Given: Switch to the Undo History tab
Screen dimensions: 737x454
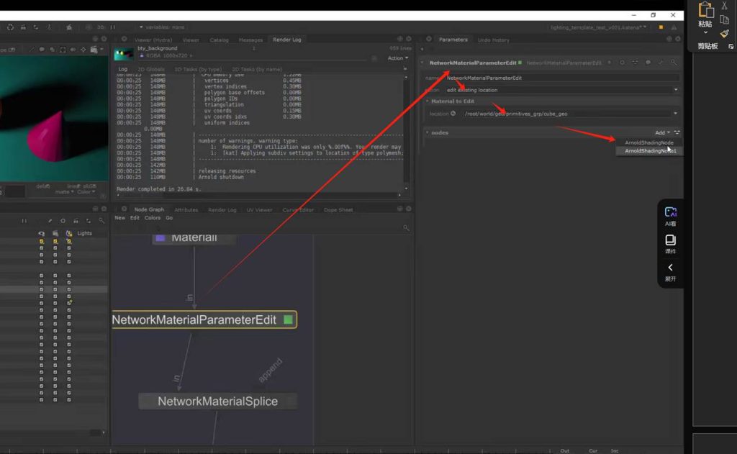Looking at the screenshot, I should tap(493, 40).
